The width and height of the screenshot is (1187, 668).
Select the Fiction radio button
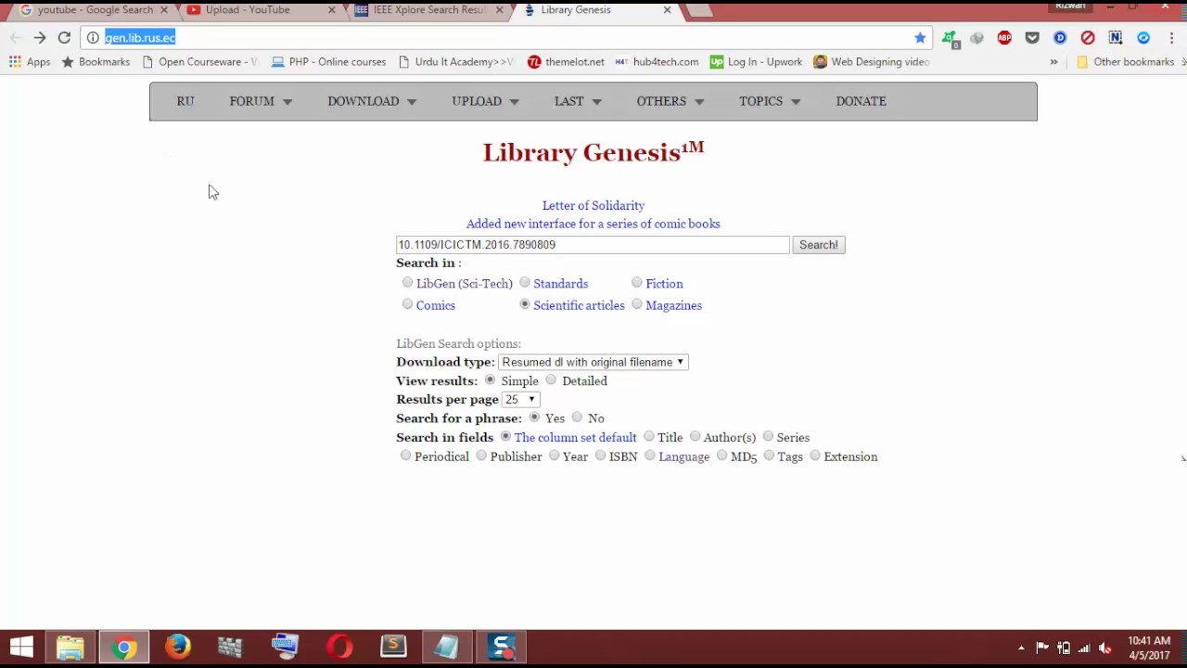pos(637,282)
